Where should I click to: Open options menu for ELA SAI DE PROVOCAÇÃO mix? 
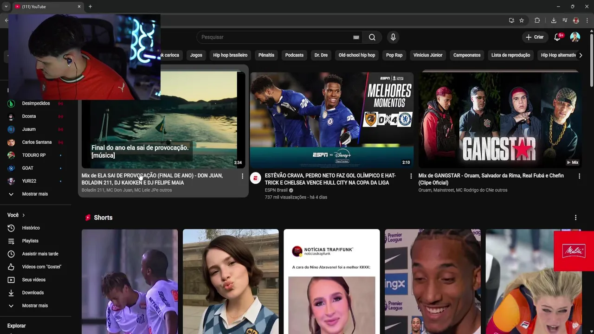[x=242, y=176]
